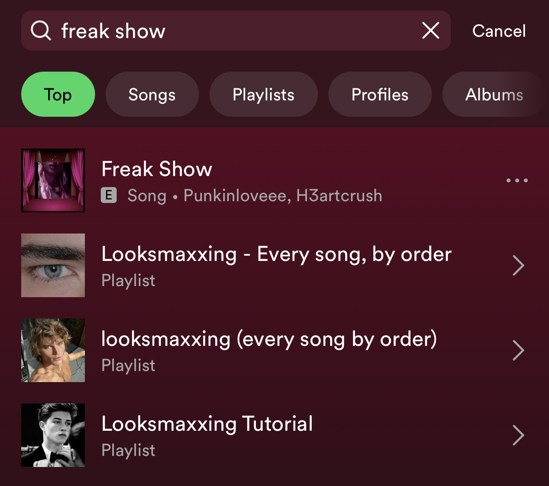Open the eye close-up playlist cover
Screen dimensions: 549x486
click(x=53, y=265)
